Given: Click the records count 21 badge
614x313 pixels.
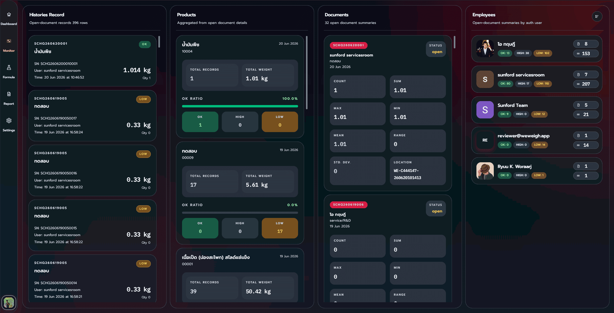Looking at the screenshot, I should (x=586, y=114).
